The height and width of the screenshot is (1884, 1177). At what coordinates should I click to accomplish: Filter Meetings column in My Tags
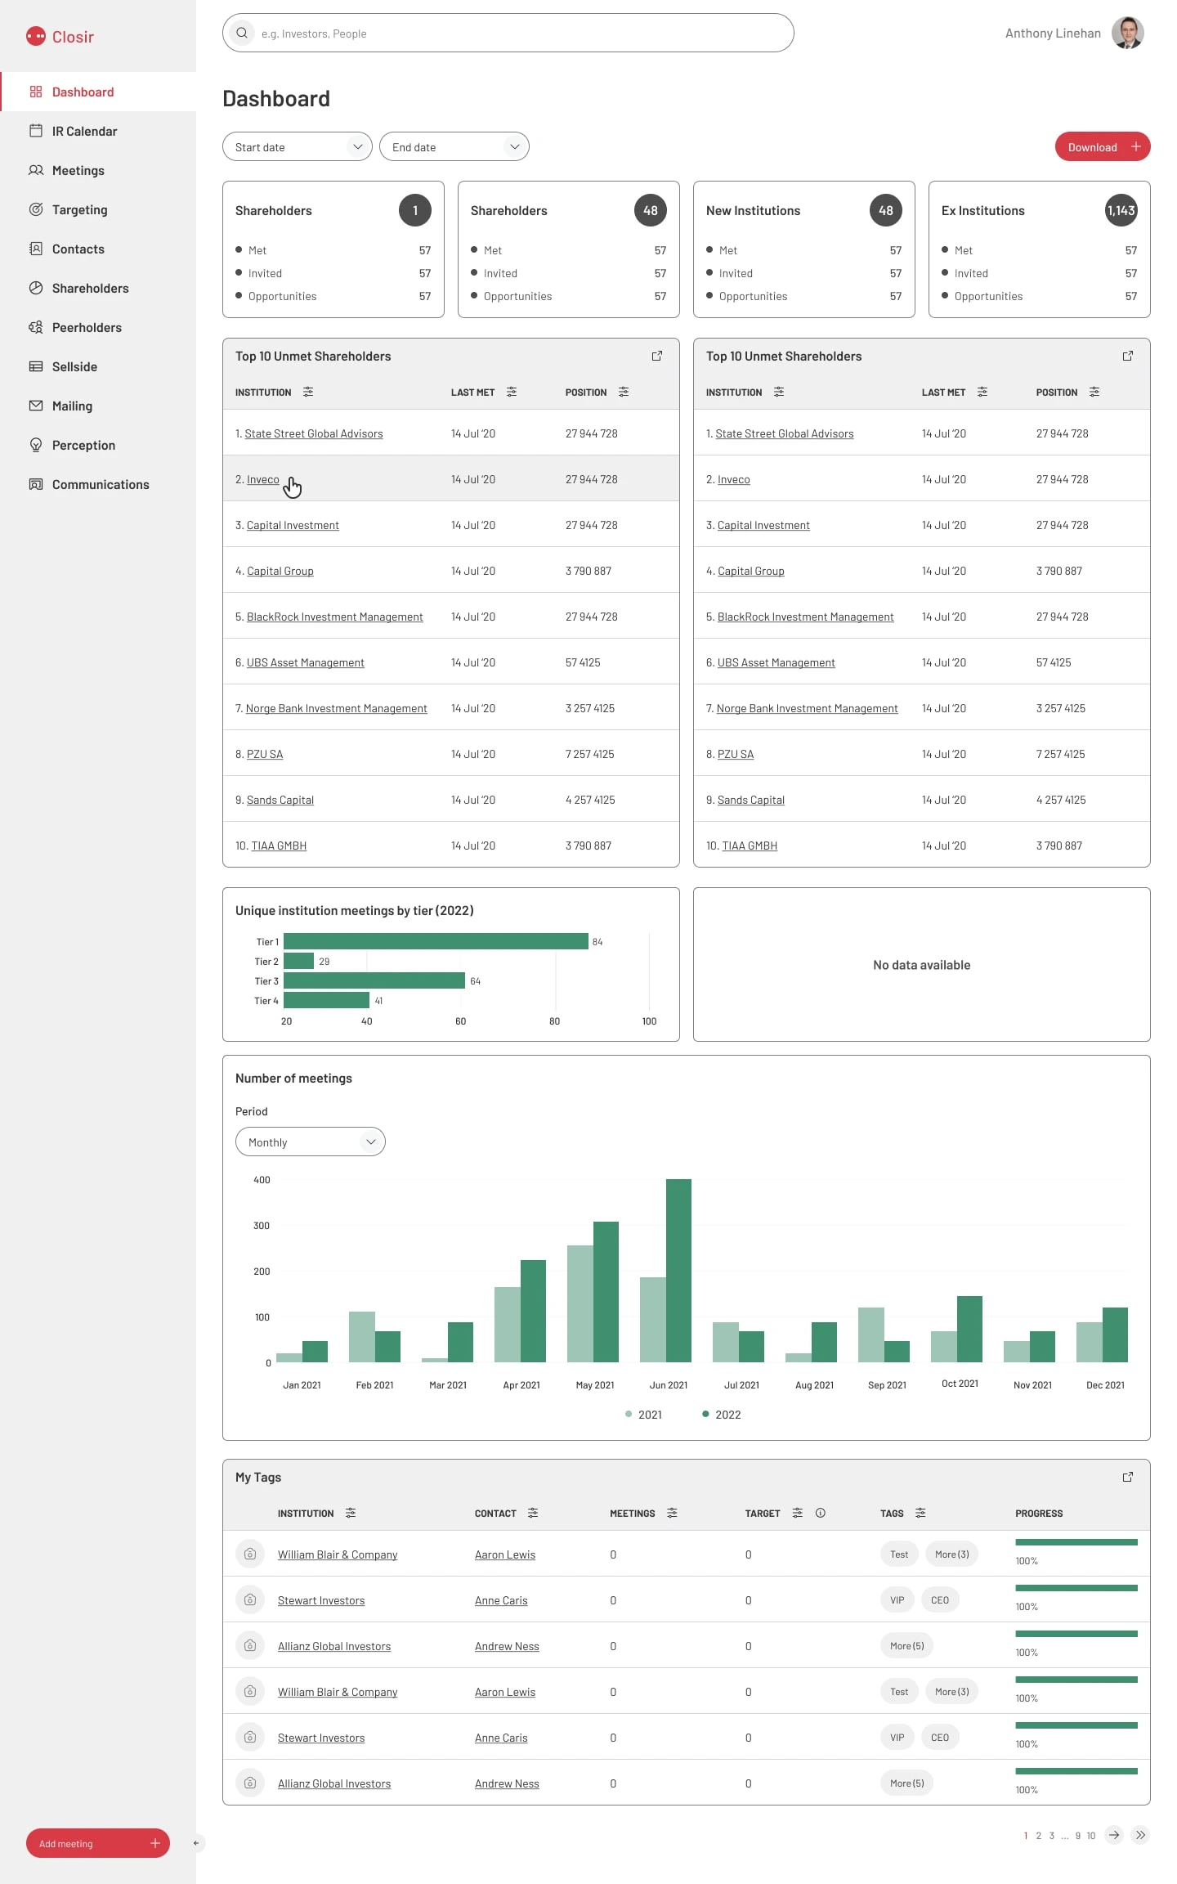pos(672,1513)
